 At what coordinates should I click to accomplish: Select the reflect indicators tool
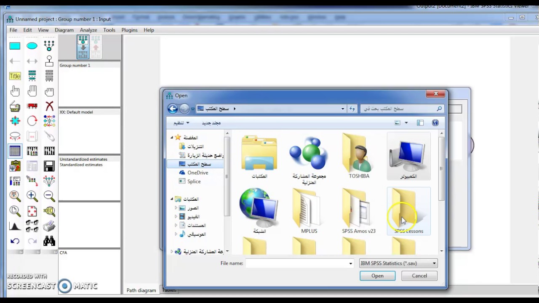(49, 121)
